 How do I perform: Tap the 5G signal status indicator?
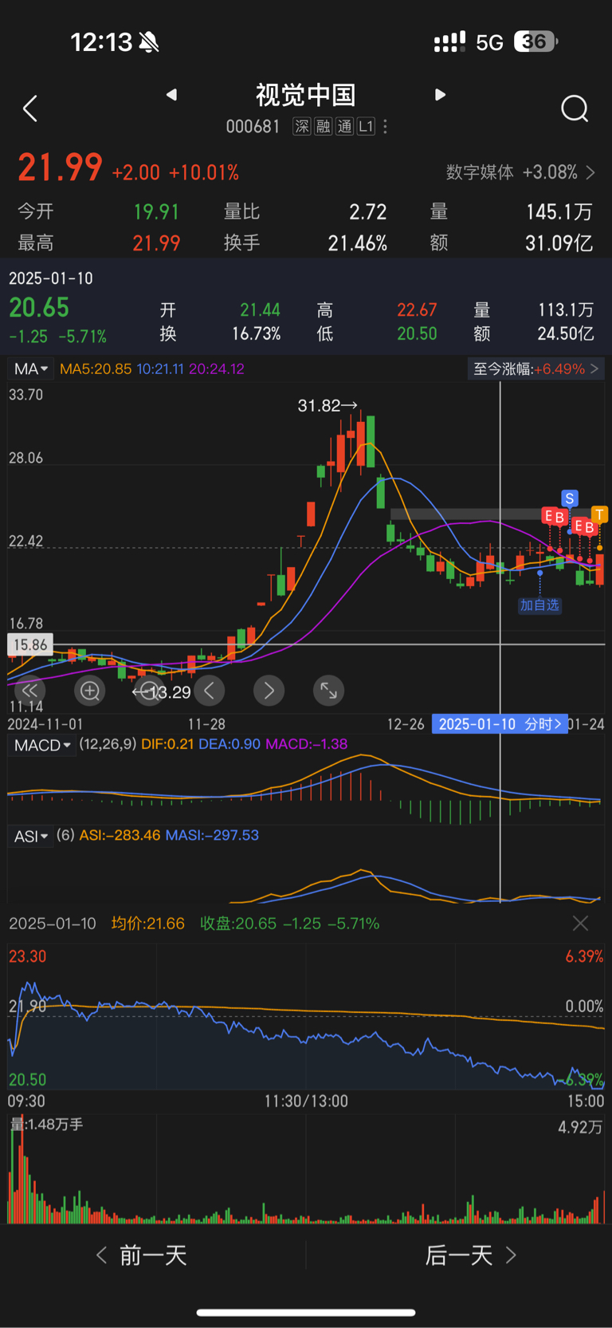point(489,42)
